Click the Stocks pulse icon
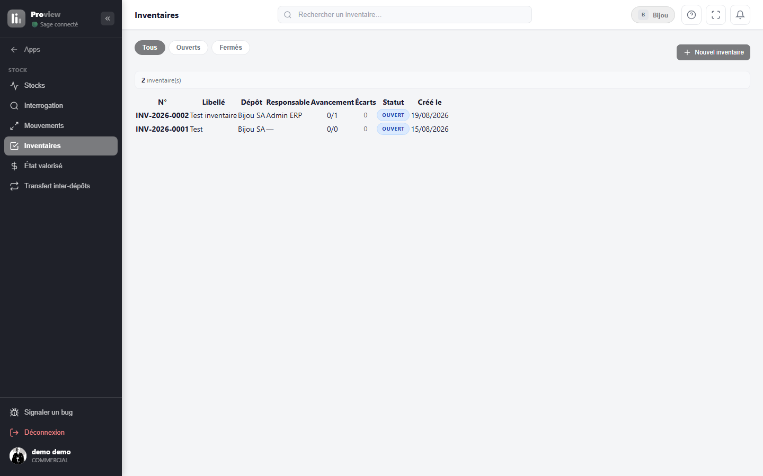The image size is (763, 476). [14, 86]
